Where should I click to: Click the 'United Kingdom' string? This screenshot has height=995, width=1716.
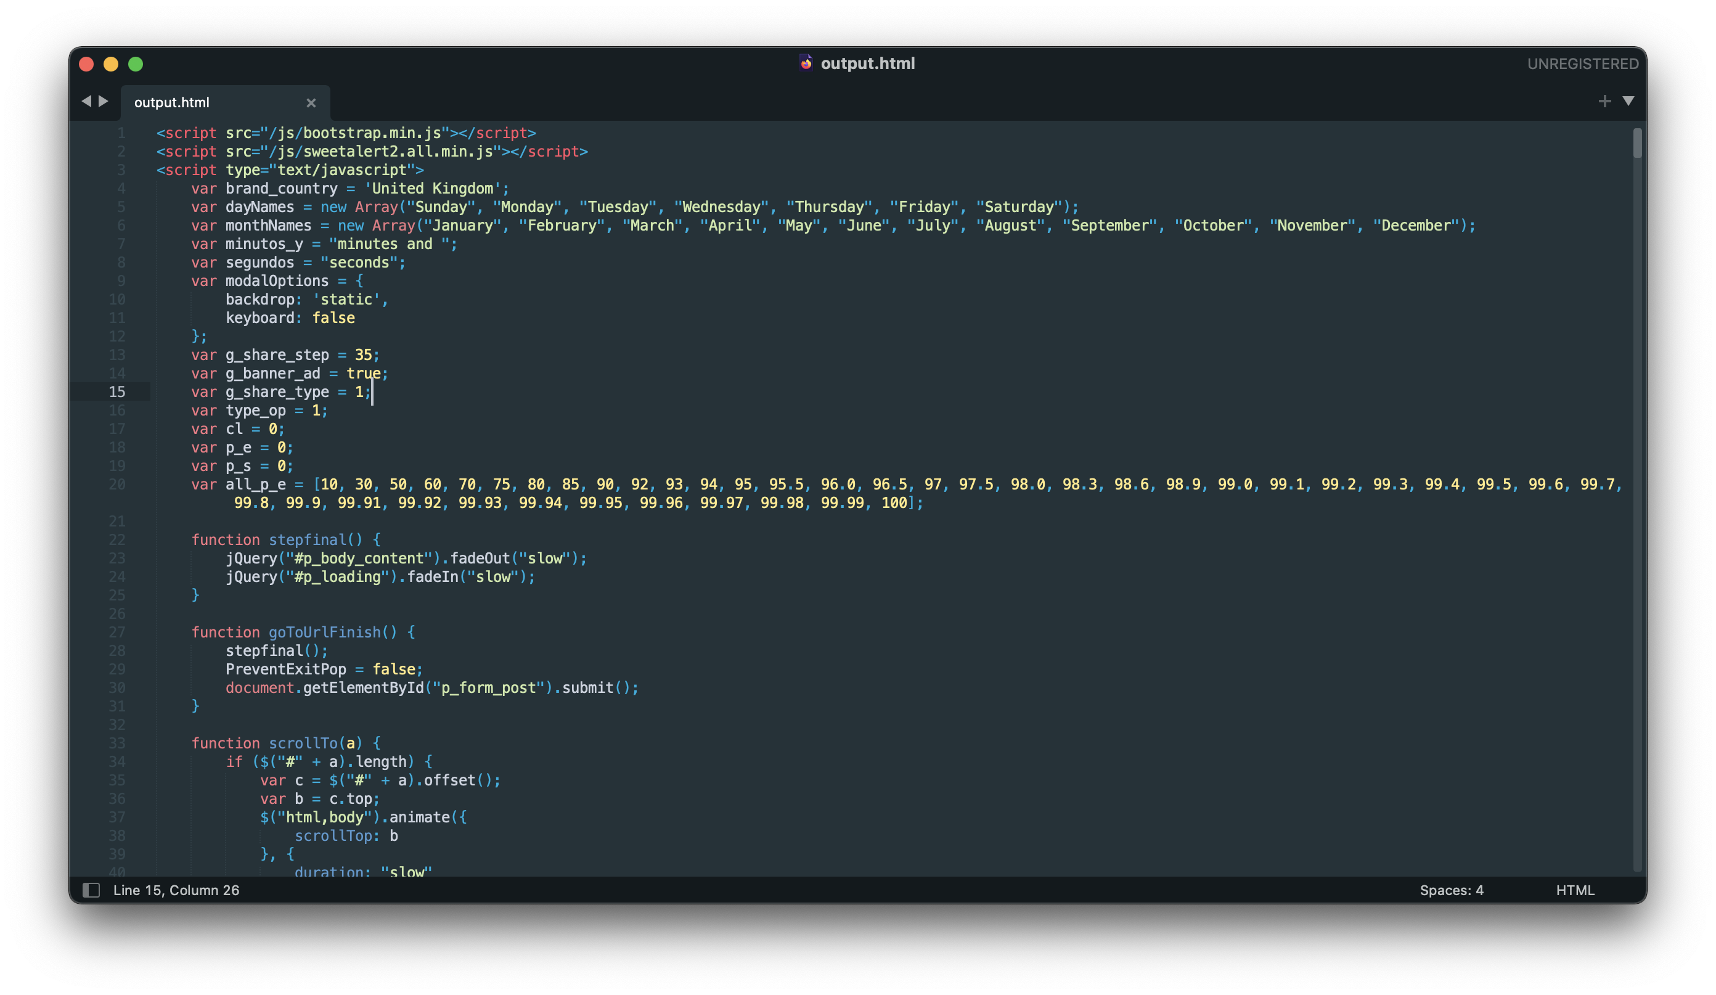pyautogui.click(x=433, y=189)
